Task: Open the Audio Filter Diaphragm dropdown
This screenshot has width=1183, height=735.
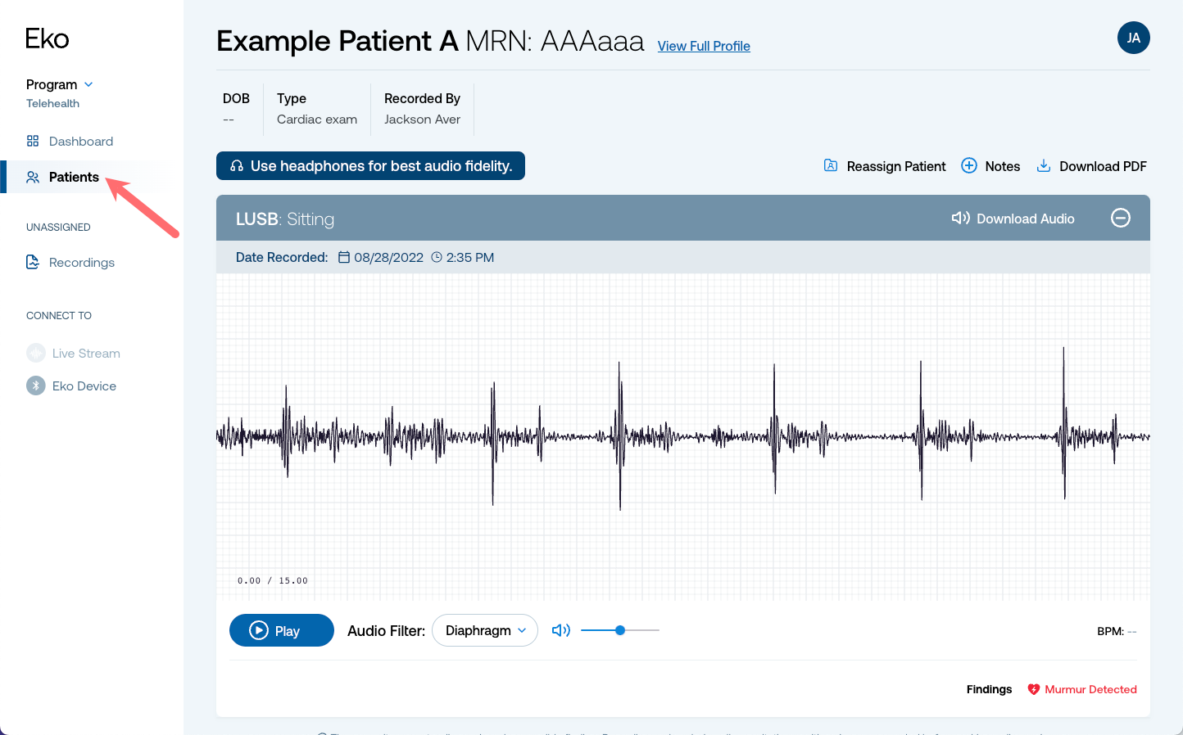Action: tap(485, 630)
